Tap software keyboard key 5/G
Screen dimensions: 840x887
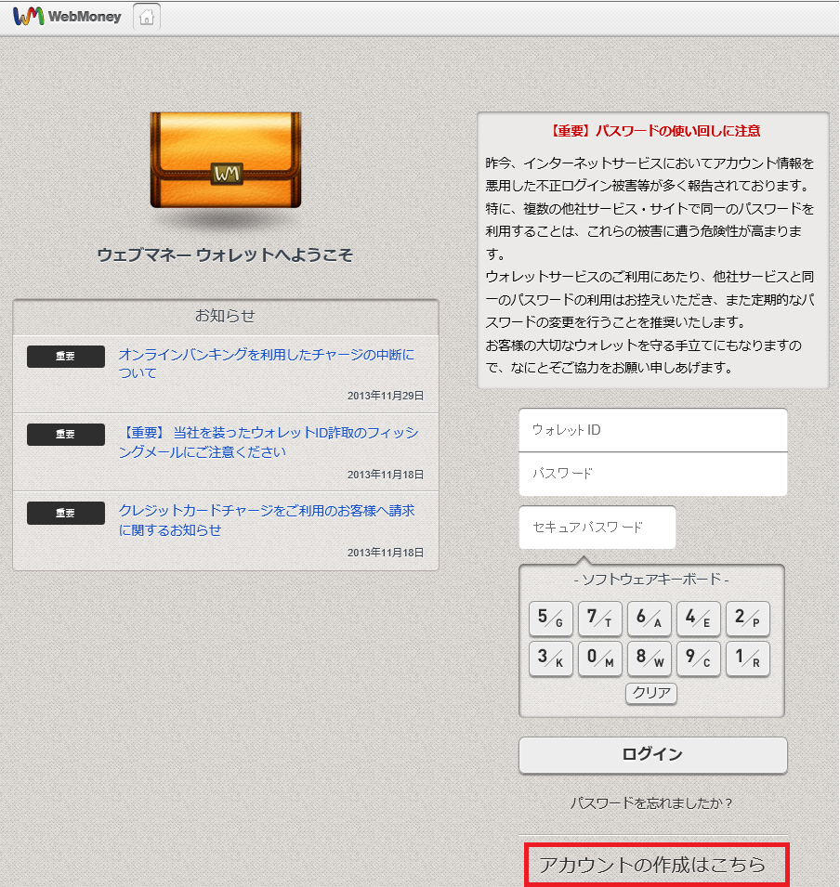[x=551, y=619]
